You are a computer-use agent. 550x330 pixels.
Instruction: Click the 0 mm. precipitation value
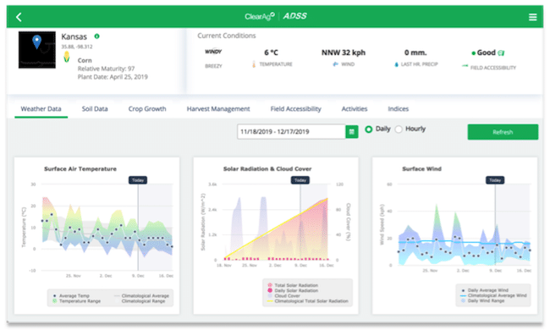415,52
